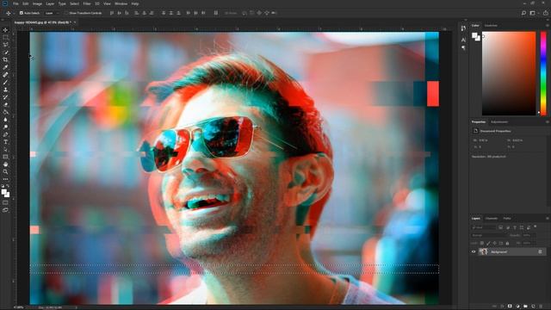
Task: Switch to the Paths tab
Action: click(x=507, y=218)
